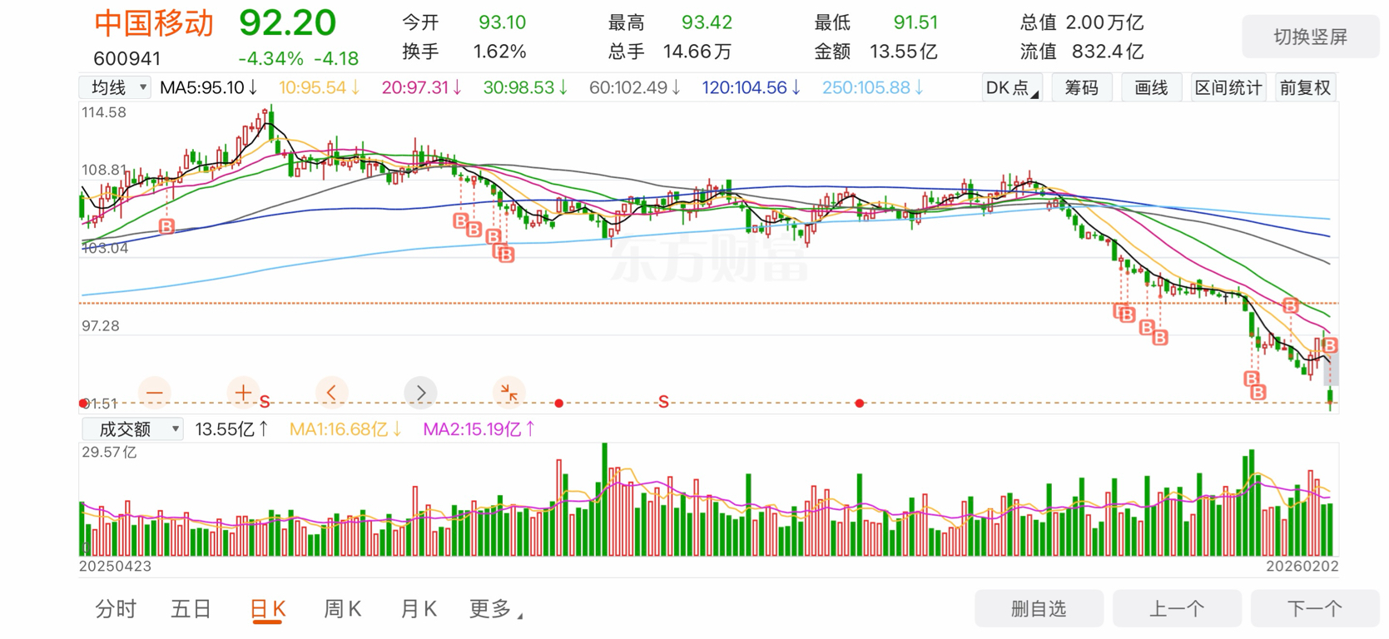Image resolution: width=1389 pixels, height=639 pixels.
Task: Click the orange 10:95.54 MA label
Action: coord(320,87)
